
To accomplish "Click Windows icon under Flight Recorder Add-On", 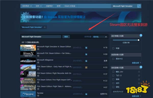I will pyautogui.click(x=38, y=76).
